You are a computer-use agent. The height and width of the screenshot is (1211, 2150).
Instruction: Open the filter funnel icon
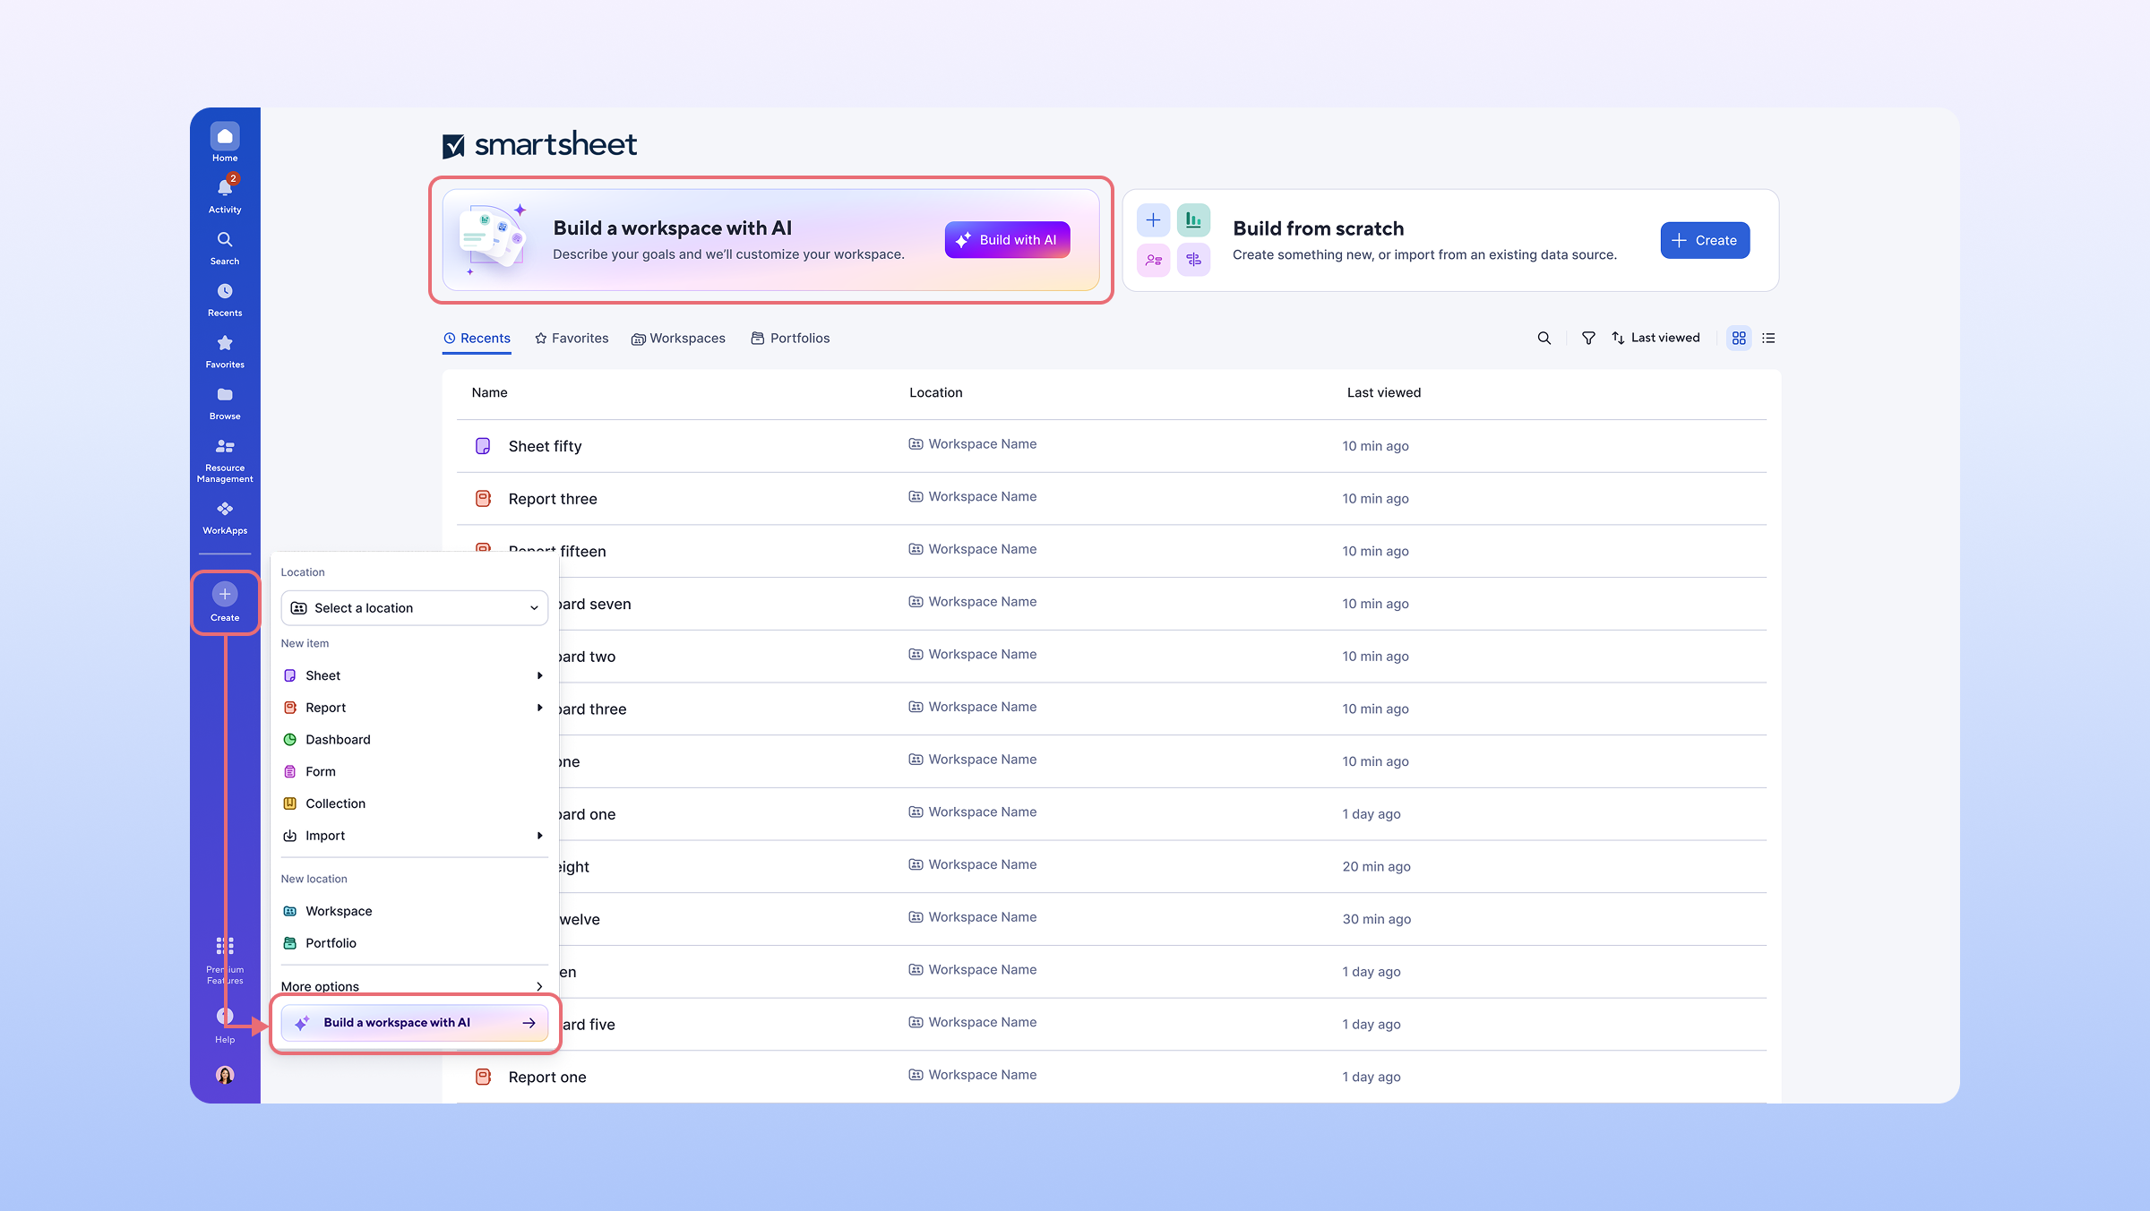(x=1588, y=338)
